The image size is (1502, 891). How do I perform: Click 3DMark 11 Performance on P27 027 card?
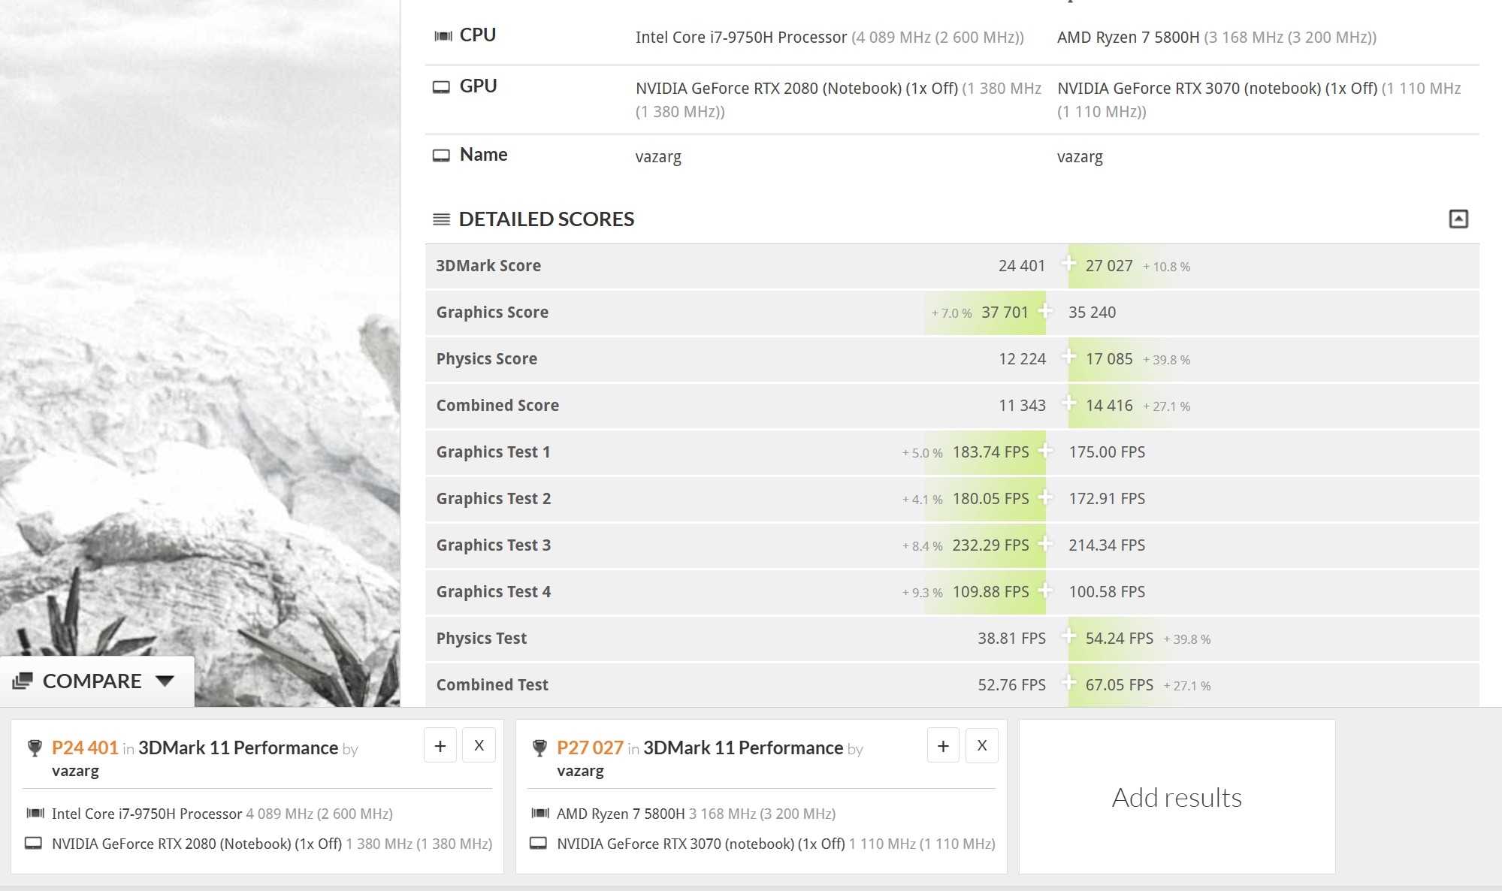point(743,748)
